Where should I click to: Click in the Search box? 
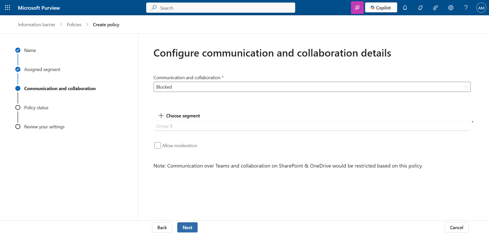221,8
